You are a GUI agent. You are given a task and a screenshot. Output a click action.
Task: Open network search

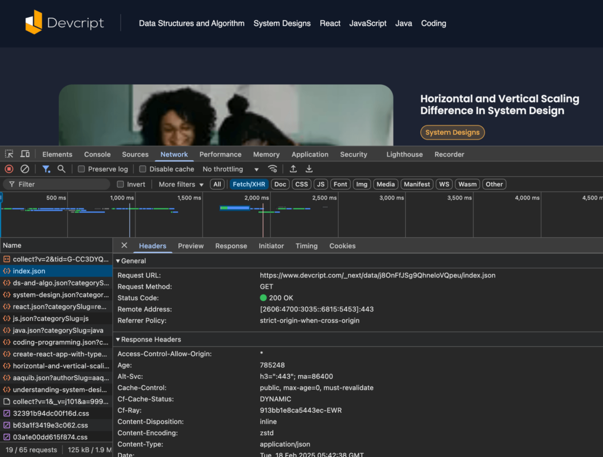[x=61, y=169]
